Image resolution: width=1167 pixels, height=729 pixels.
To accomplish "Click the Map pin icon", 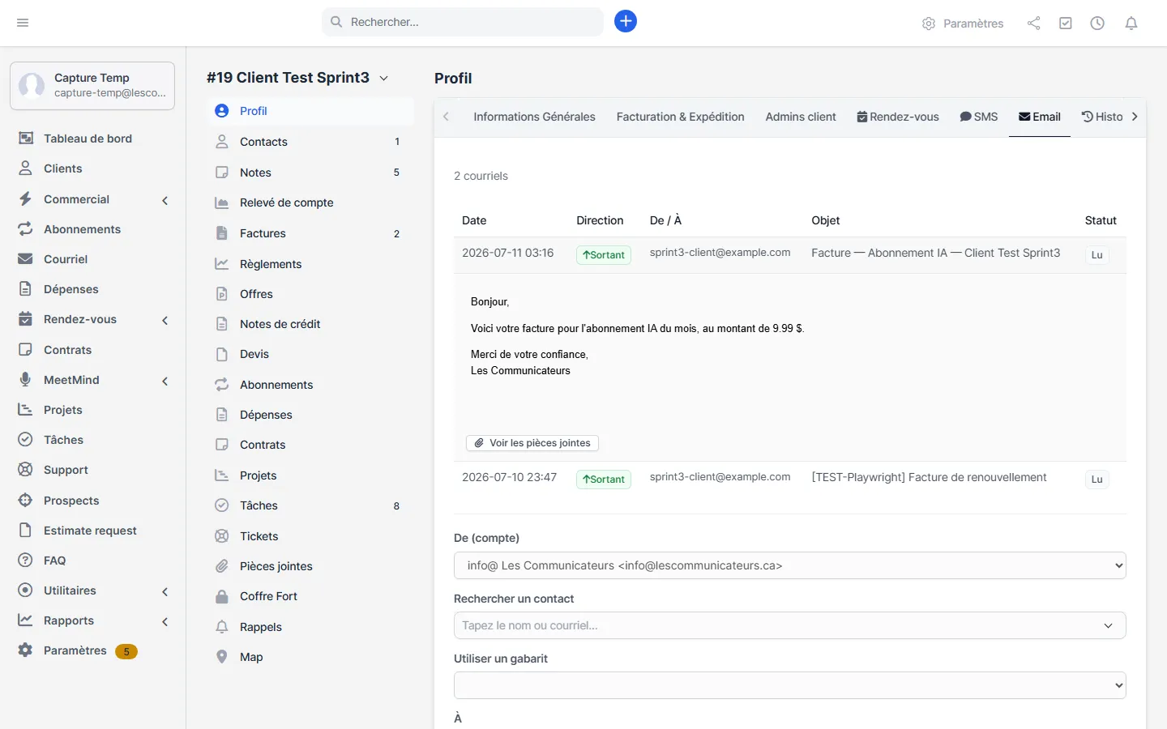I will (x=222, y=657).
